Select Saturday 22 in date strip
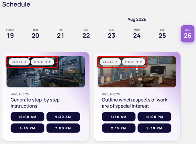This screenshot has height=145, width=196. tap(86, 34)
